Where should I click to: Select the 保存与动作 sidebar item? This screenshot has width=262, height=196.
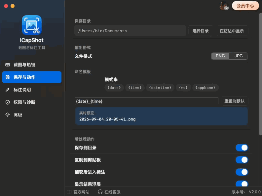(32, 77)
